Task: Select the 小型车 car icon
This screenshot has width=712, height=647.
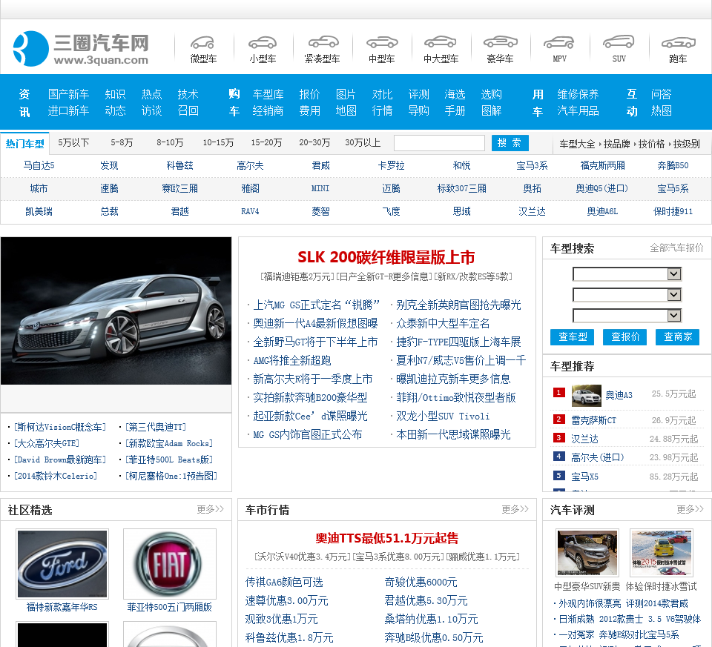Action: (263, 43)
